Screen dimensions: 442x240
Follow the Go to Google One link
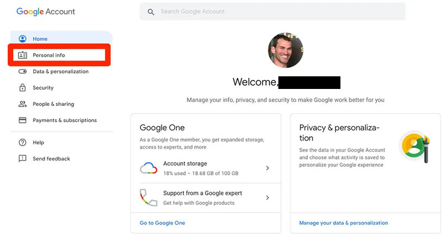[x=162, y=223]
